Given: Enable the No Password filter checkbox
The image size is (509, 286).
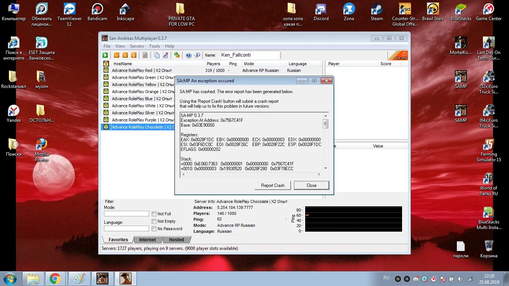Looking at the screenshot, I should click(x=154, y=229).
